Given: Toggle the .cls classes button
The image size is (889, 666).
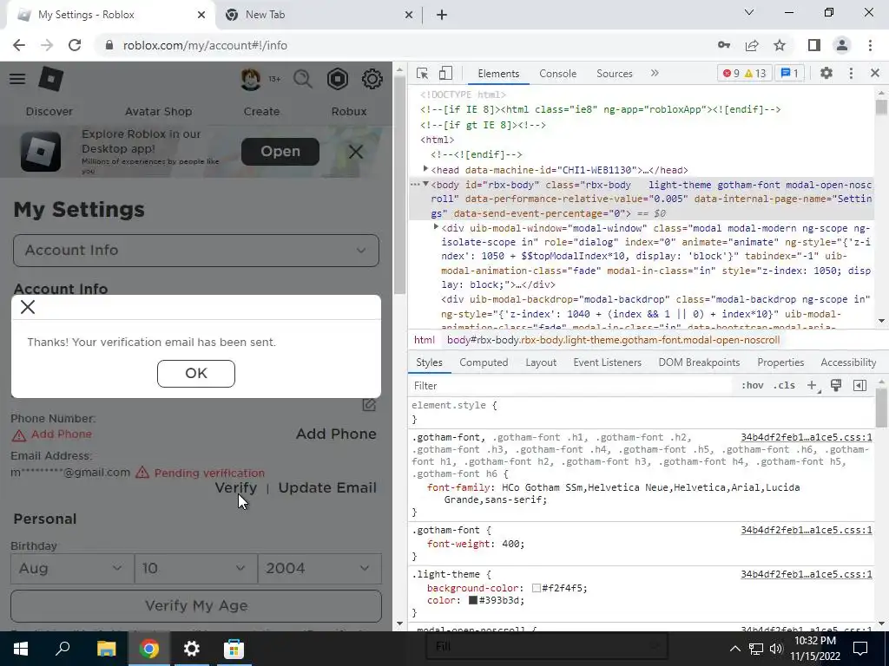Looking at the screenshot, I should pos(784,386).
